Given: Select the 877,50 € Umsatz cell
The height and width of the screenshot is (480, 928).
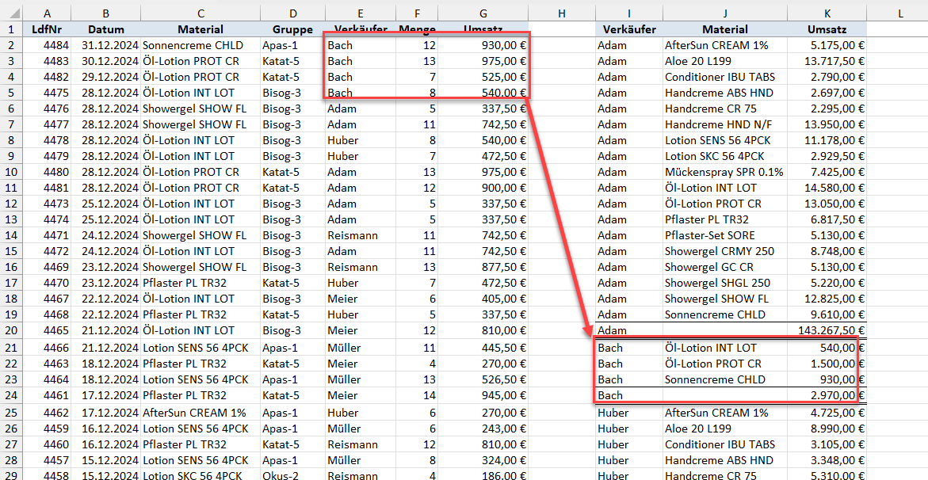Looking at the screenshot, I should pos(483,267).
